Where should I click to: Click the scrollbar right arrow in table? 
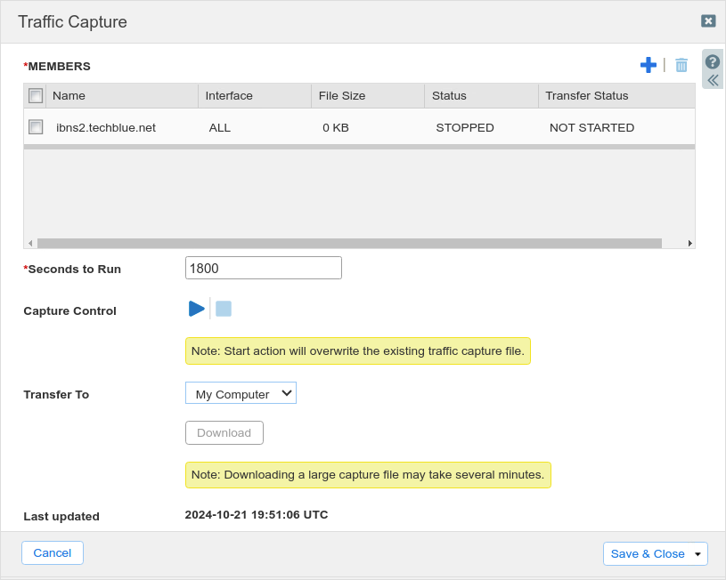tap(689, 243)
